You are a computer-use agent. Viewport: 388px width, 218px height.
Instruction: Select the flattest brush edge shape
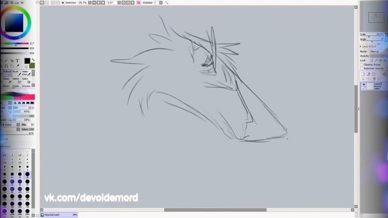click(x=32, y=103)
